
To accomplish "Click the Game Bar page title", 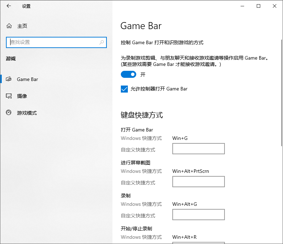I will 141,26.
